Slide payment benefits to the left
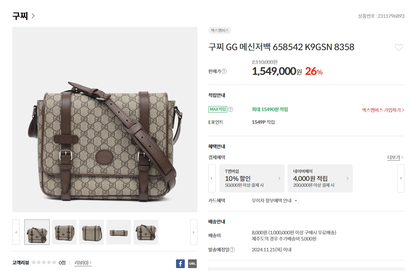This screenshot has height=271, width=412. click(212, 178)
